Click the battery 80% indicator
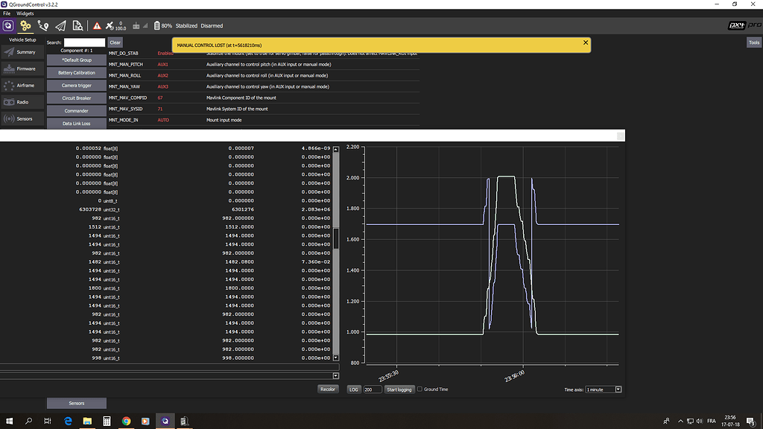763x429 pixels. pyautogui.click(x=162, y=26)
